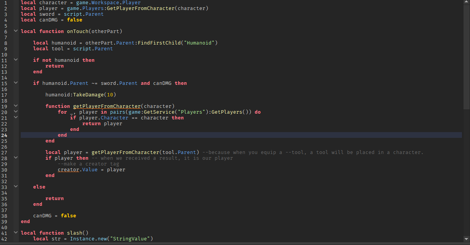Click the highlighted line number 24
Screen dimensions: 470x245
point(4,135)
